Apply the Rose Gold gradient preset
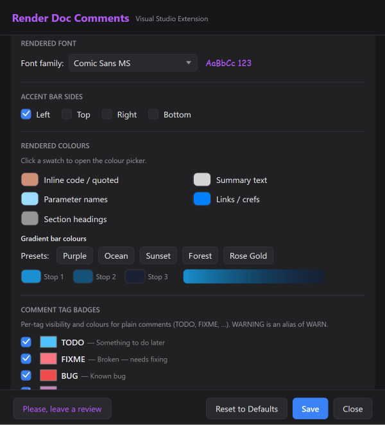 point(248,256)
